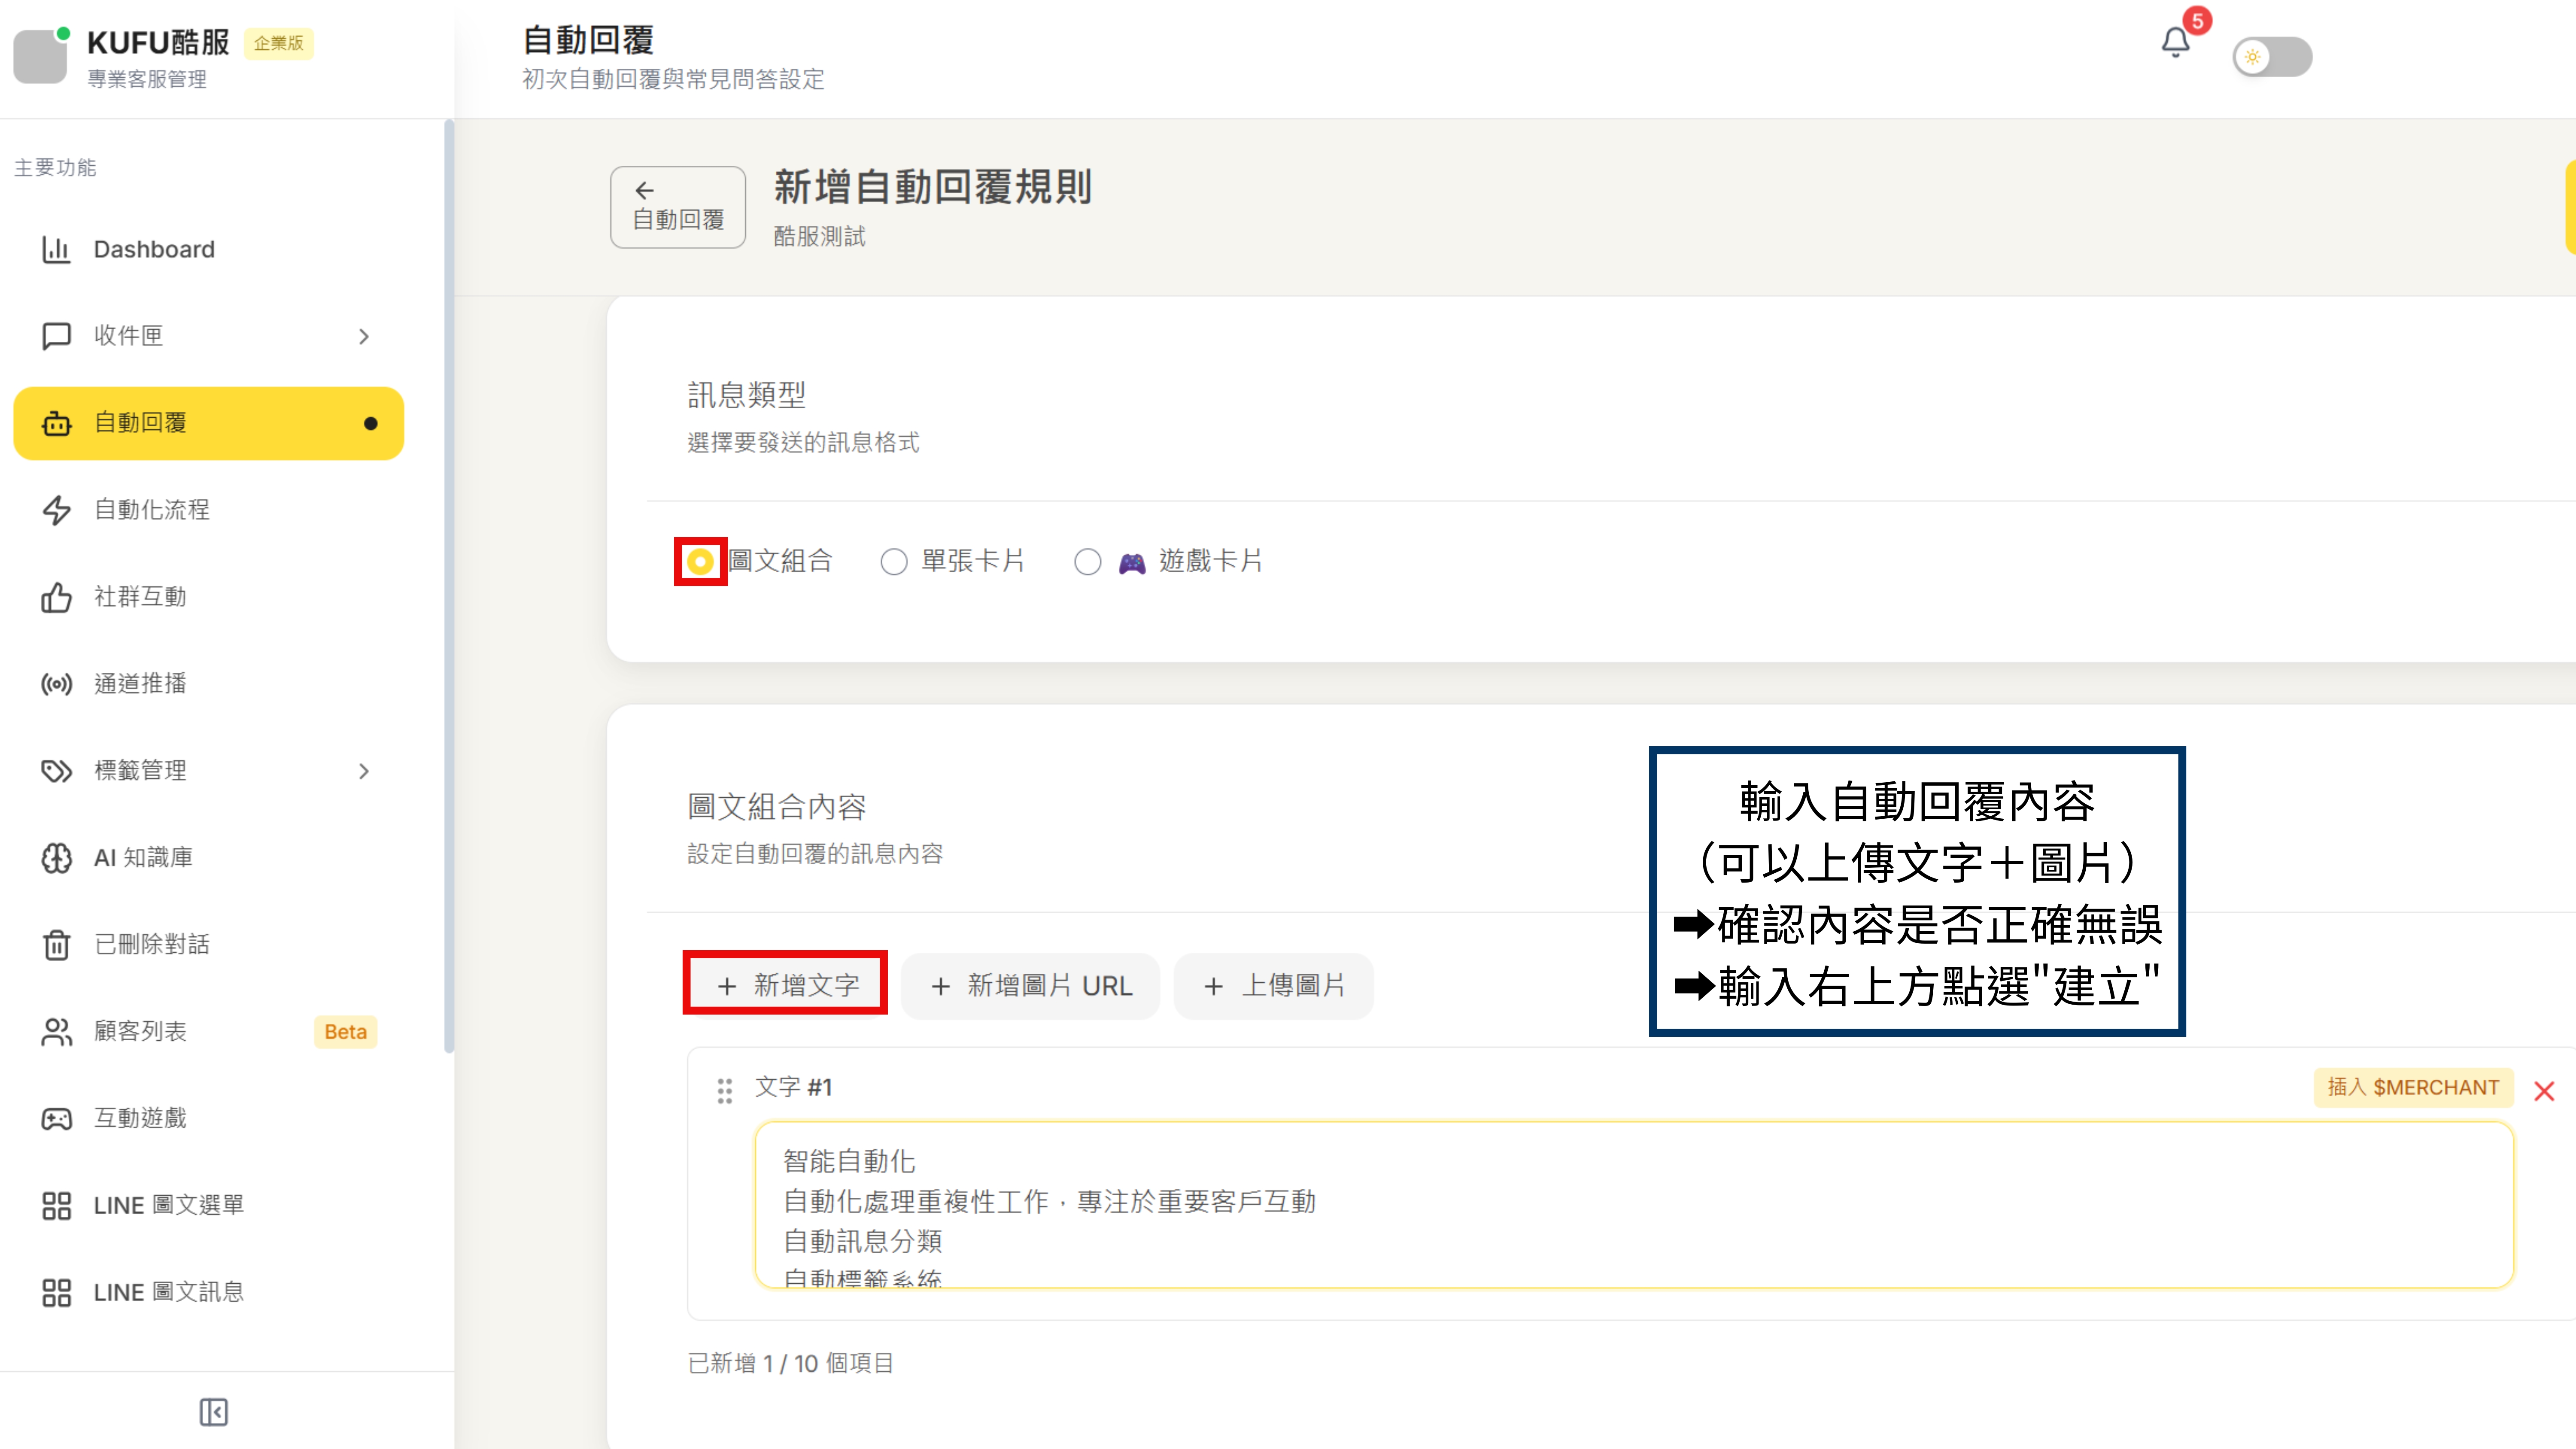Click the notification bell icon
Image resolution: width=2576 pixels, height=1449 pixels.
coord(2175,43)
